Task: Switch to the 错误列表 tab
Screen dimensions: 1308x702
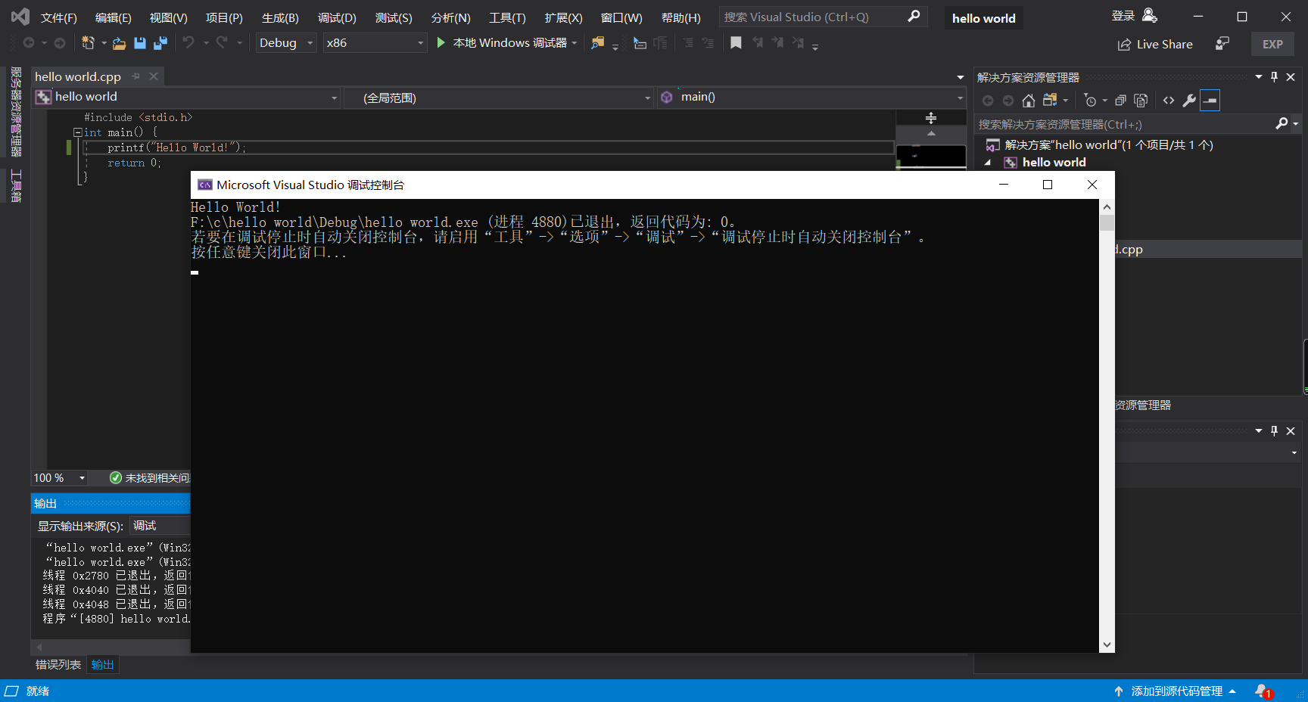Action: pos(58,665)
